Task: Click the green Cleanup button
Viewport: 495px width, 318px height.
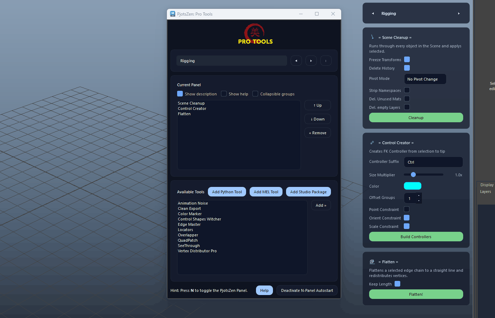Action: coord(416,118)
